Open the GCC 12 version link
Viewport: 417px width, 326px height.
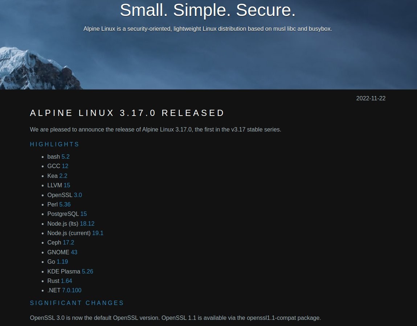click(65, 166)
